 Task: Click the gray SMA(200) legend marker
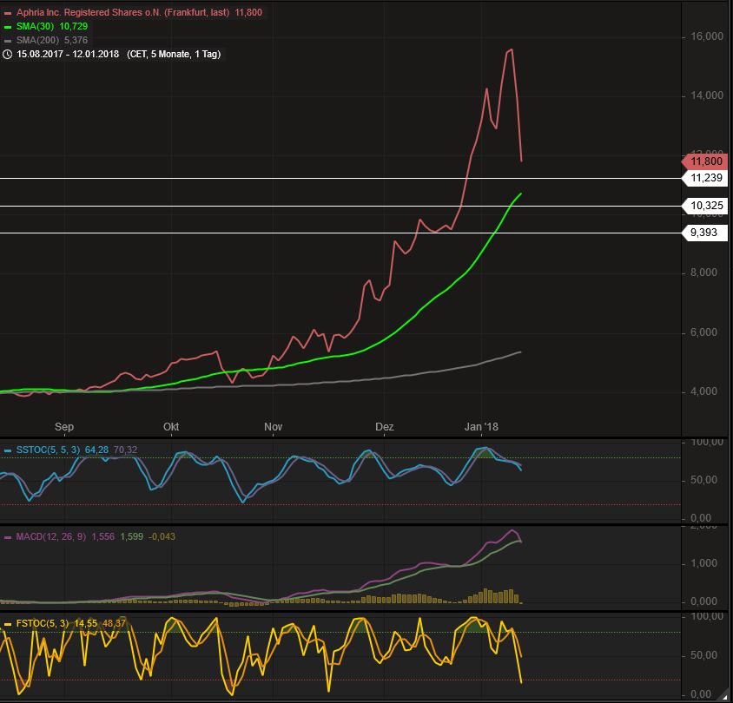click(8, 40)
